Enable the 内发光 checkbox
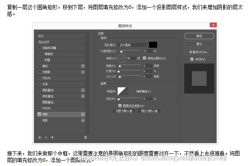This screenshot has height=166, width=250. pos(39,78)
